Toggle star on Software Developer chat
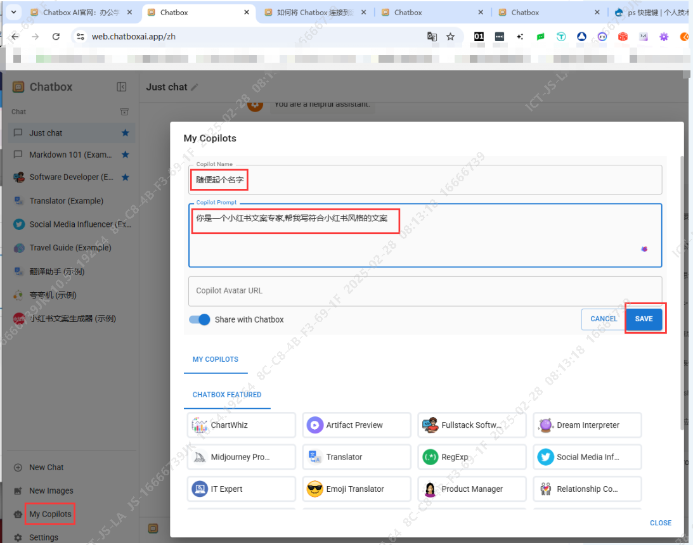This screenshot has height=545, width=693. pyautogui.click(x=126, y=177)
